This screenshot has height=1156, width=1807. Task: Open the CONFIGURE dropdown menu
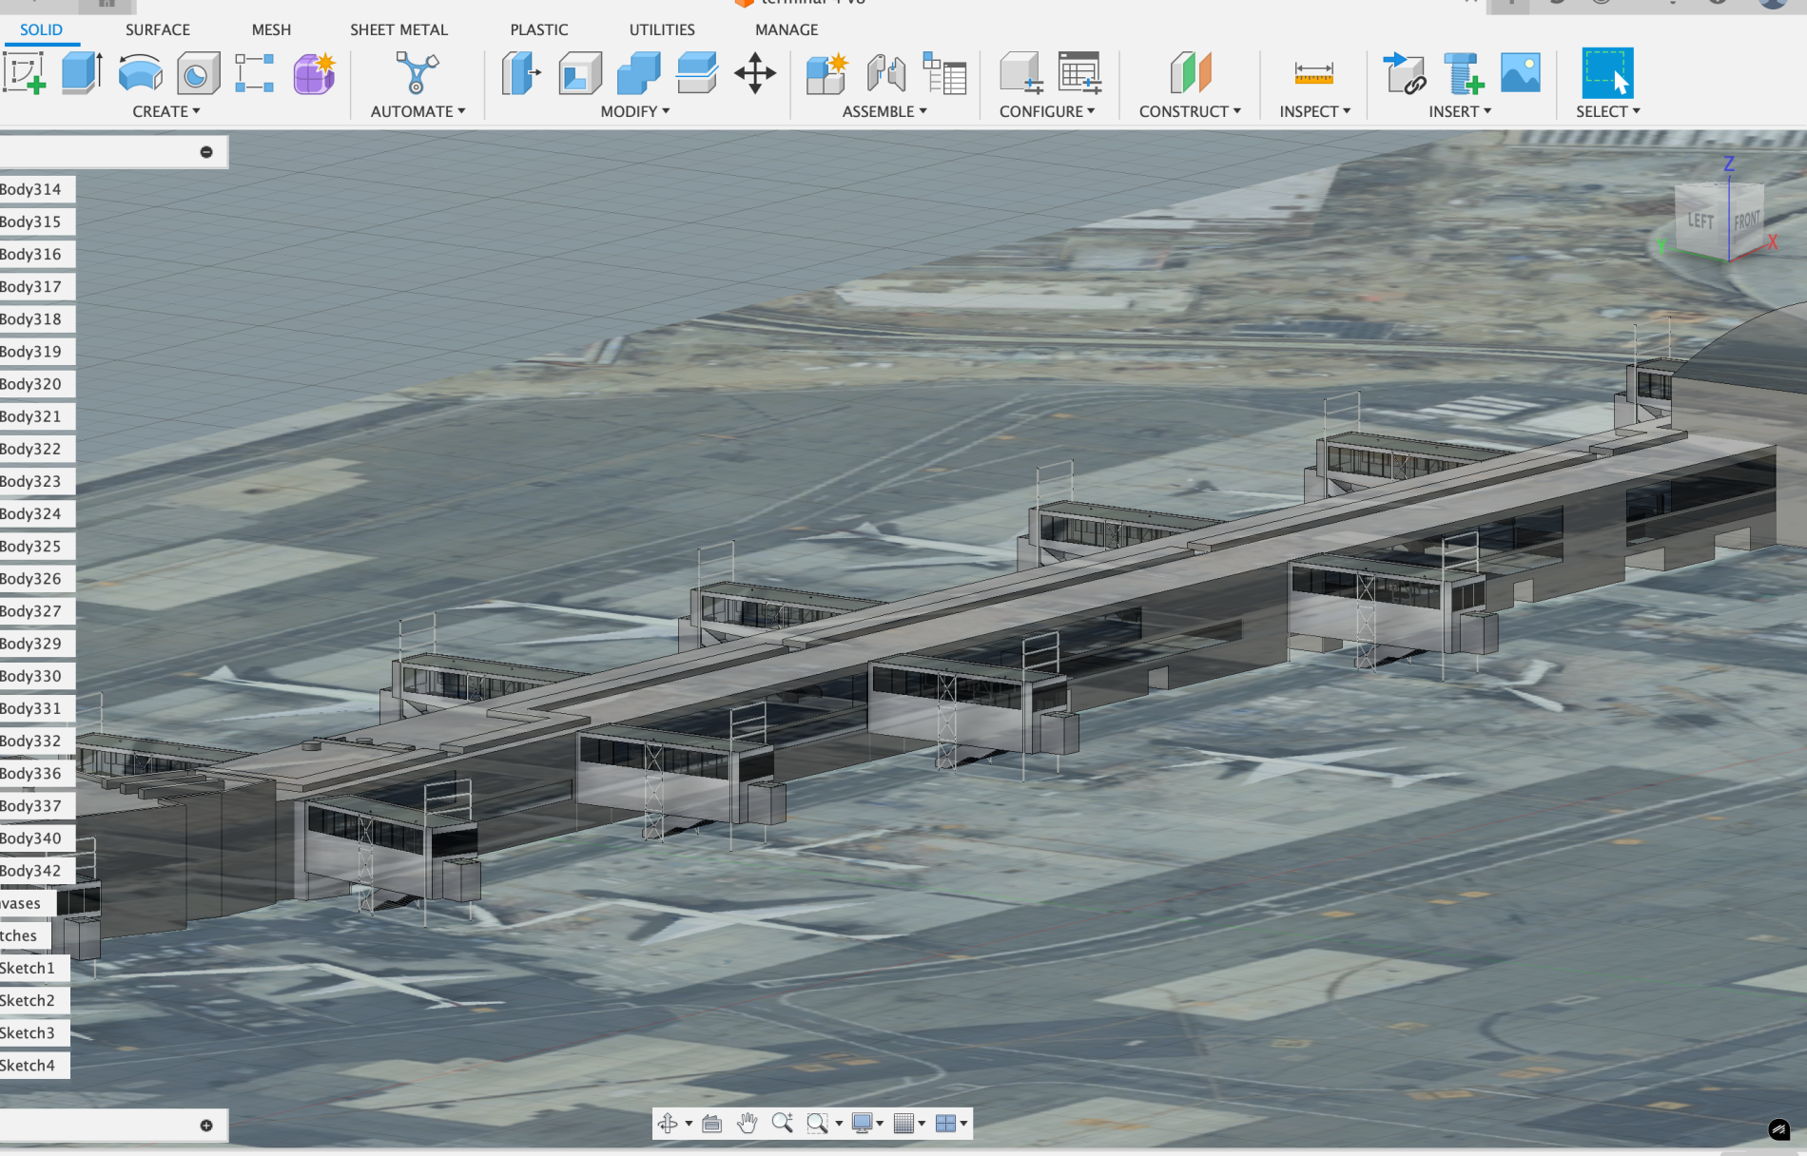1047,111
